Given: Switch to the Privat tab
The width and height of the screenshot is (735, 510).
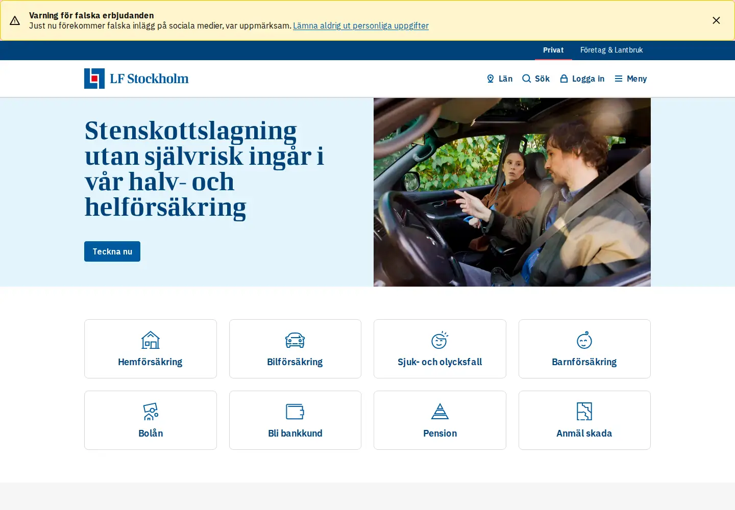Looking at the screenshot, I should coord(553,50).
